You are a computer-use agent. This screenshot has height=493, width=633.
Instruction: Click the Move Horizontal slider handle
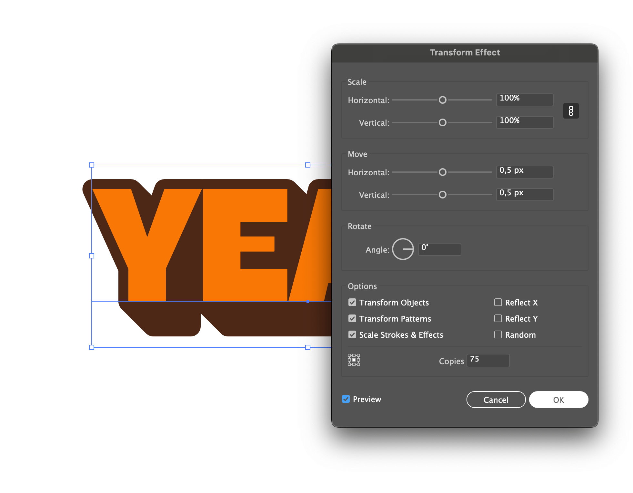point(443,172)
